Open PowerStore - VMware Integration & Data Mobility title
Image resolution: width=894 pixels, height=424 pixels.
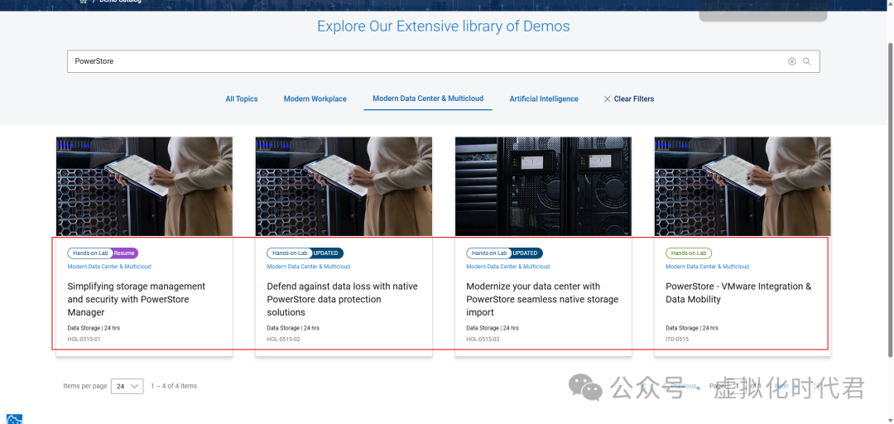(x=738, y=293)
